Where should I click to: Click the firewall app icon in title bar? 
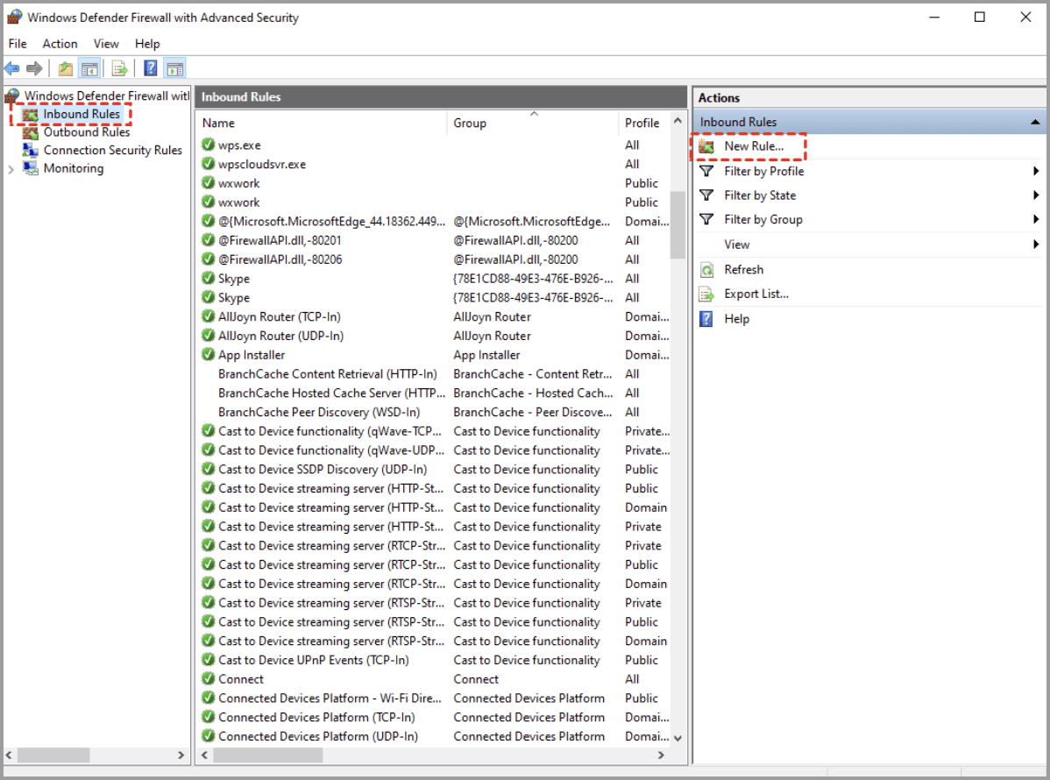tap(14, 17)
